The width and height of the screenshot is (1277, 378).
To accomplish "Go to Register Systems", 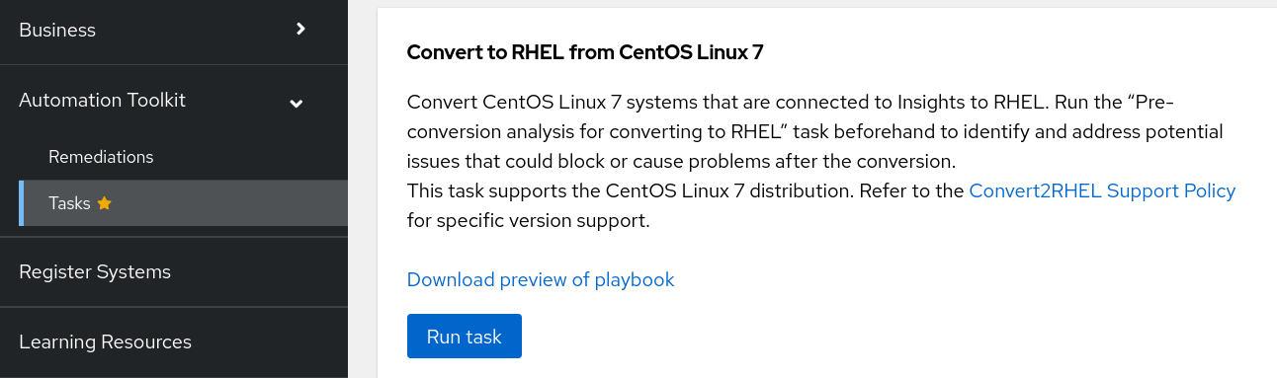I will [x=95, y=271].
